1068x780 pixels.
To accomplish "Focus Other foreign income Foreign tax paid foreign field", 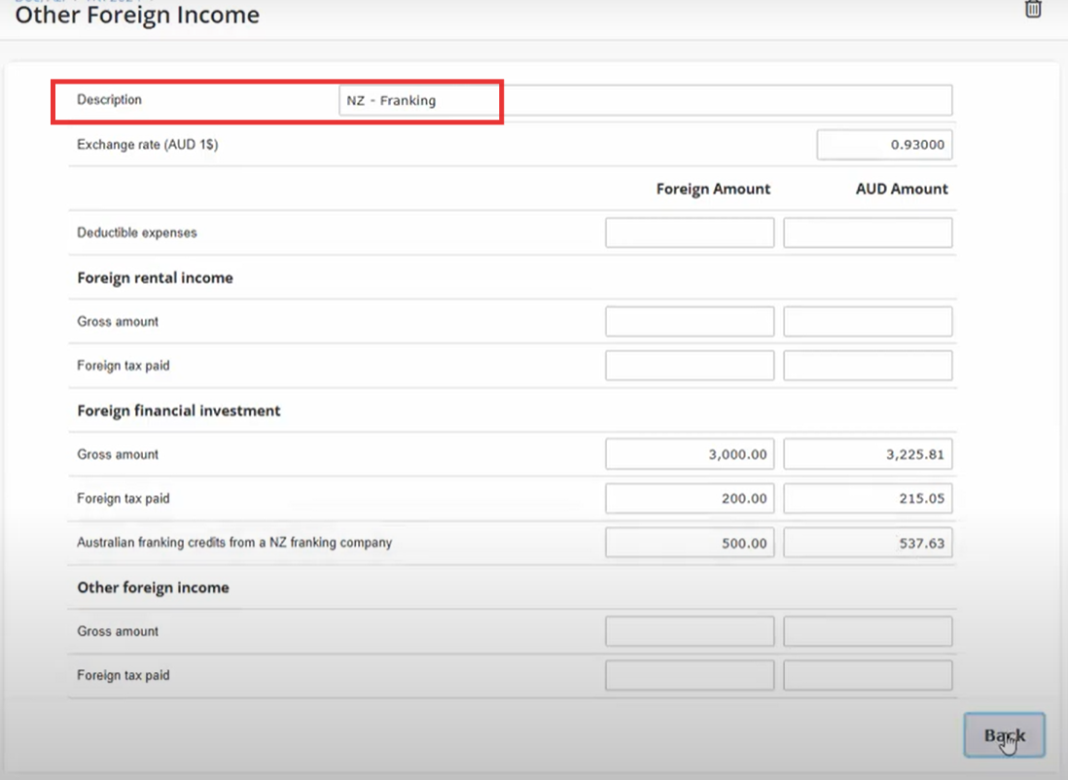I will point(690,676).
